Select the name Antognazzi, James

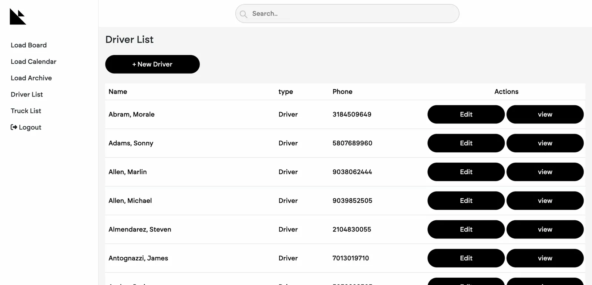click(x=138, y=258)
